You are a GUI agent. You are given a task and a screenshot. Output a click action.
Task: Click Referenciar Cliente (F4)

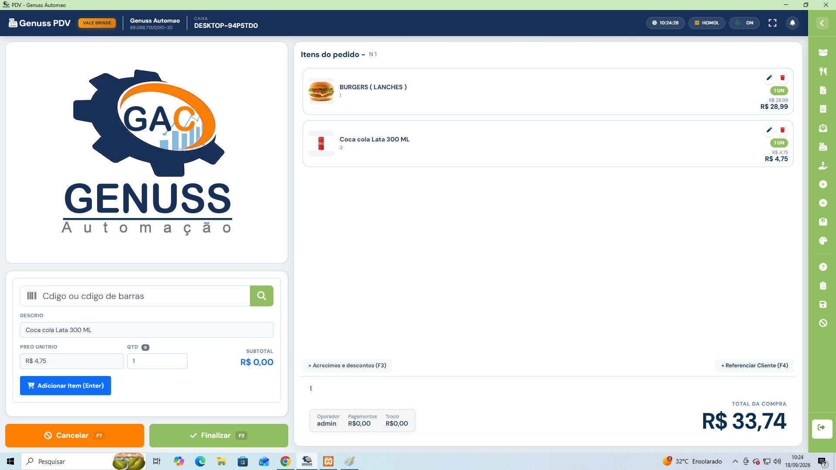pos(755,366)
